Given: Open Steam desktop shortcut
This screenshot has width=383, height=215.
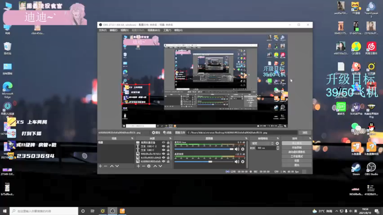Looking at the screenshot, I should click(x=356, y=169).
